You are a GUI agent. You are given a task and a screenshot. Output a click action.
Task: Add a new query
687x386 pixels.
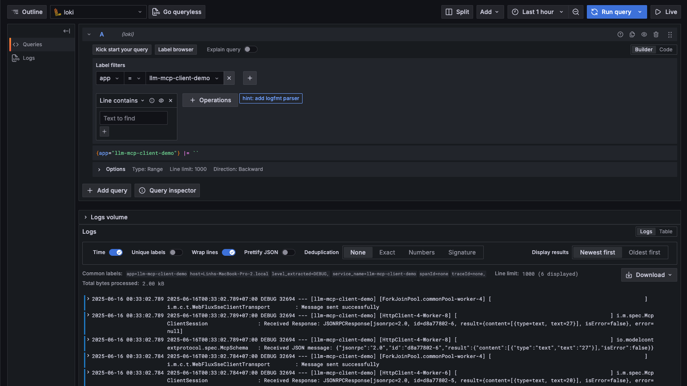click(107, 190)
